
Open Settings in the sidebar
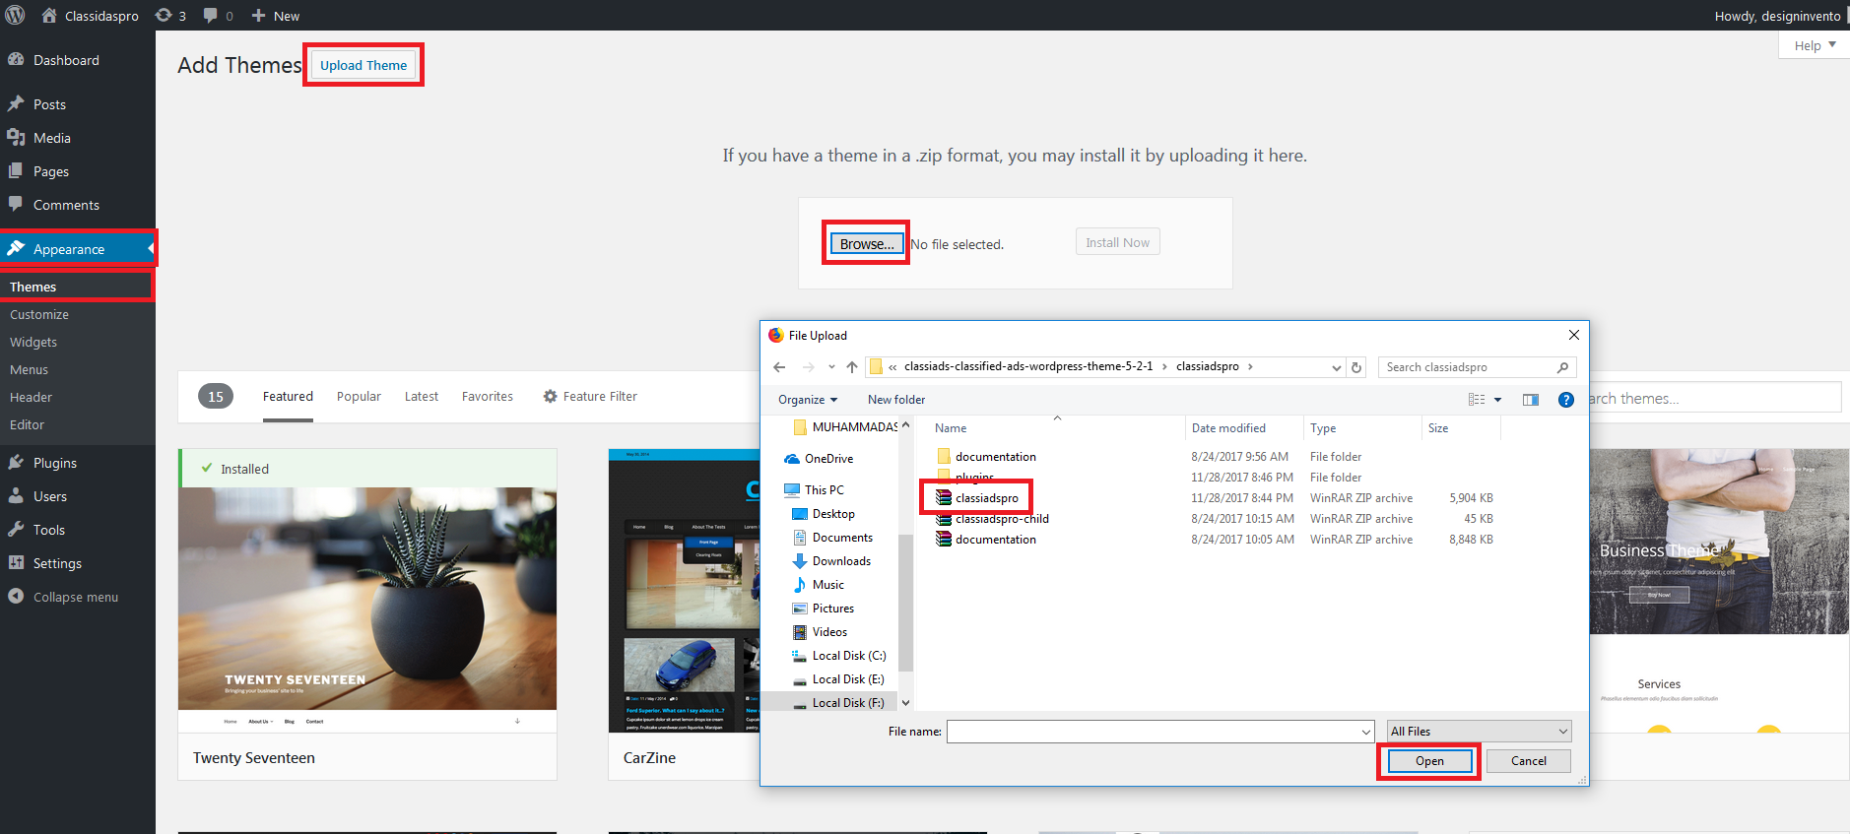[x=57, y=563]
